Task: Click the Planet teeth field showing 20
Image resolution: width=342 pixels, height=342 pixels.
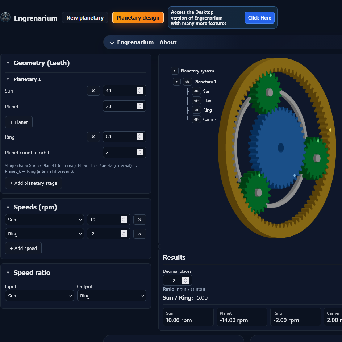Action: tap(125, 106)
